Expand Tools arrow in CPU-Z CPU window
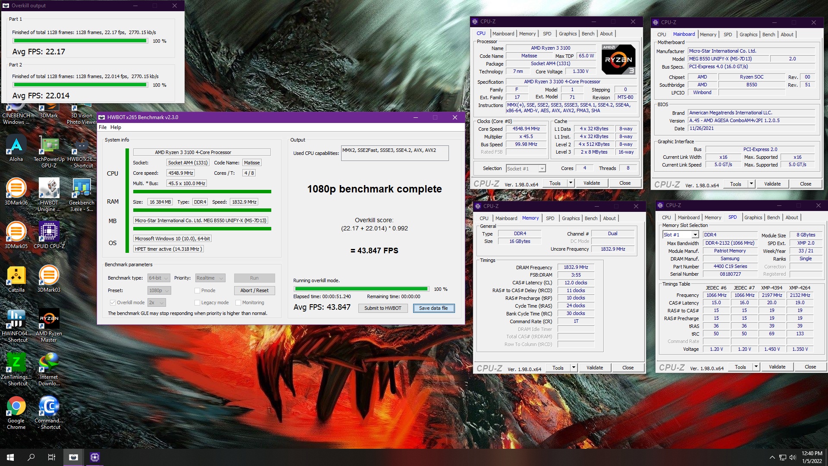The image size is (828, 466). coord(571,183)
